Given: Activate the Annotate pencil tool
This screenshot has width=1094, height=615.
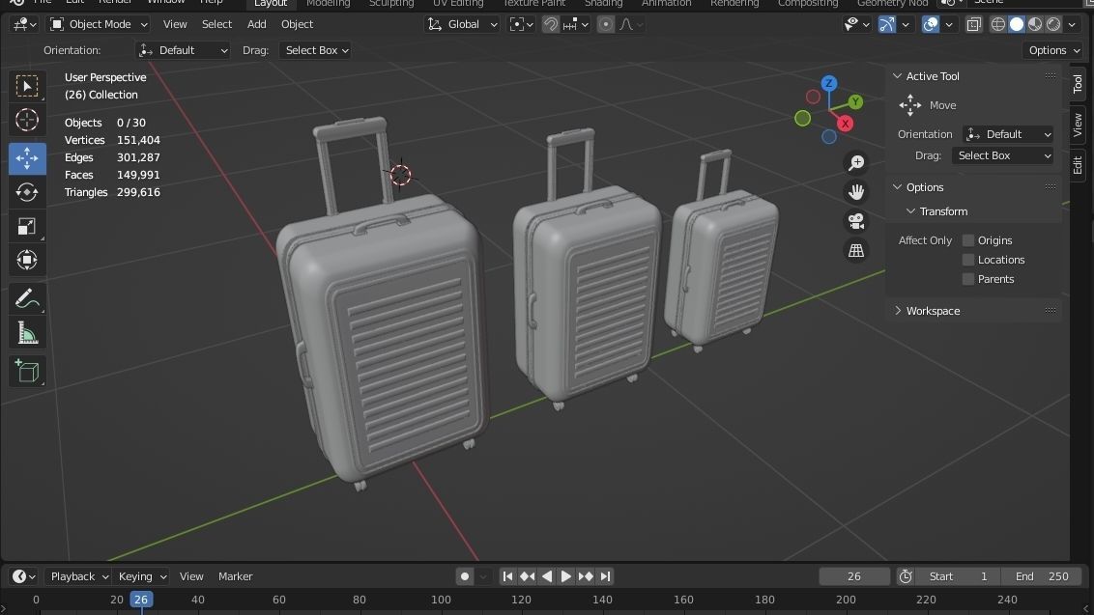Looking at the screenshot, I should (27, 299).
